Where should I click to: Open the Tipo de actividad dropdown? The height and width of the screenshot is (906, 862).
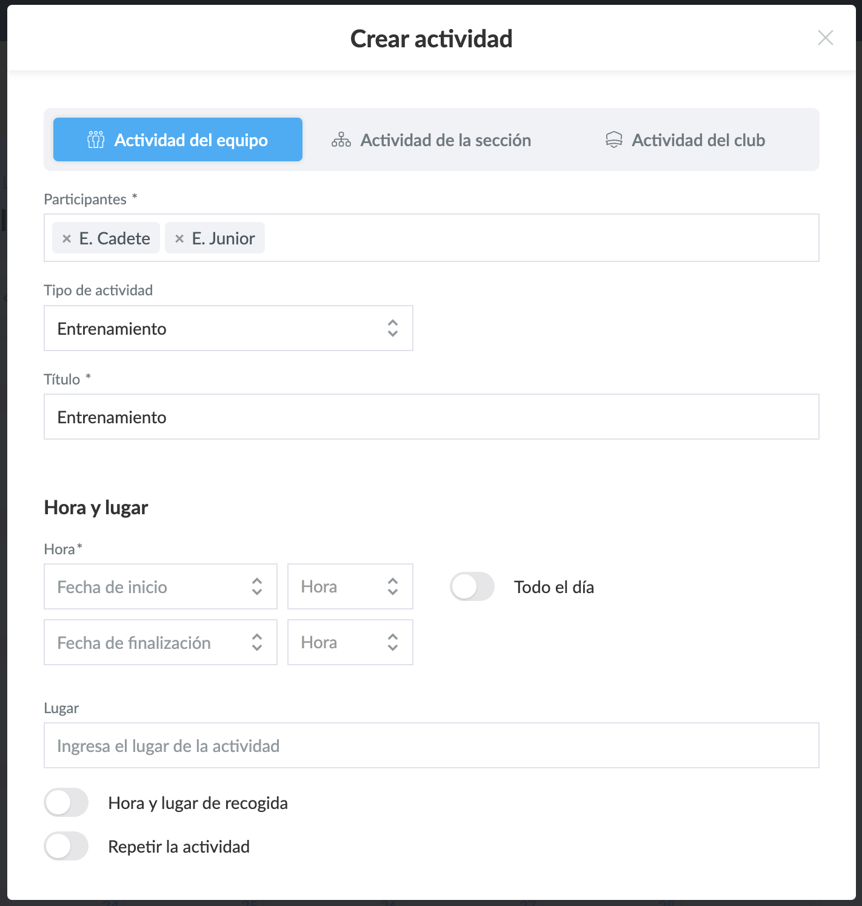point(393,328)
